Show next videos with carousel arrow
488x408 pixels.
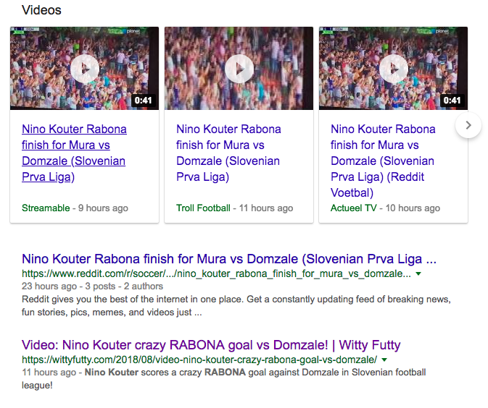pos(468,125)
